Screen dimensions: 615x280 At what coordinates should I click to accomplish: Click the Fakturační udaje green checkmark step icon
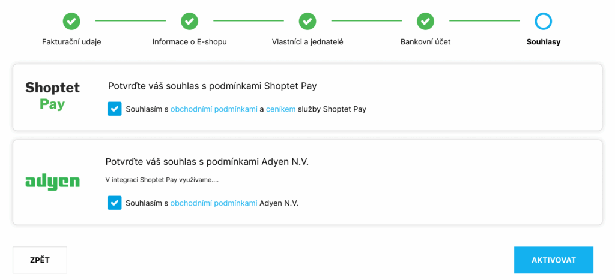click(71, 21)
